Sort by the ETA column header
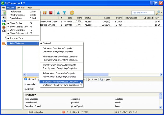This screenshot has height=115, width=164. (158, 18)
